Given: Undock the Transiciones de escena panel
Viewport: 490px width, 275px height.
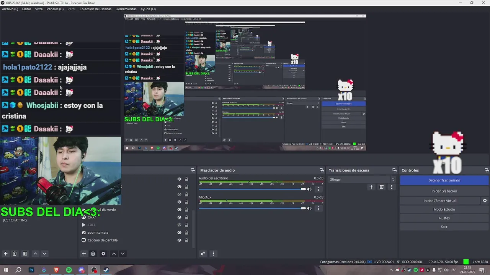Looking at the screenshot, I should (x=394, y=170).
